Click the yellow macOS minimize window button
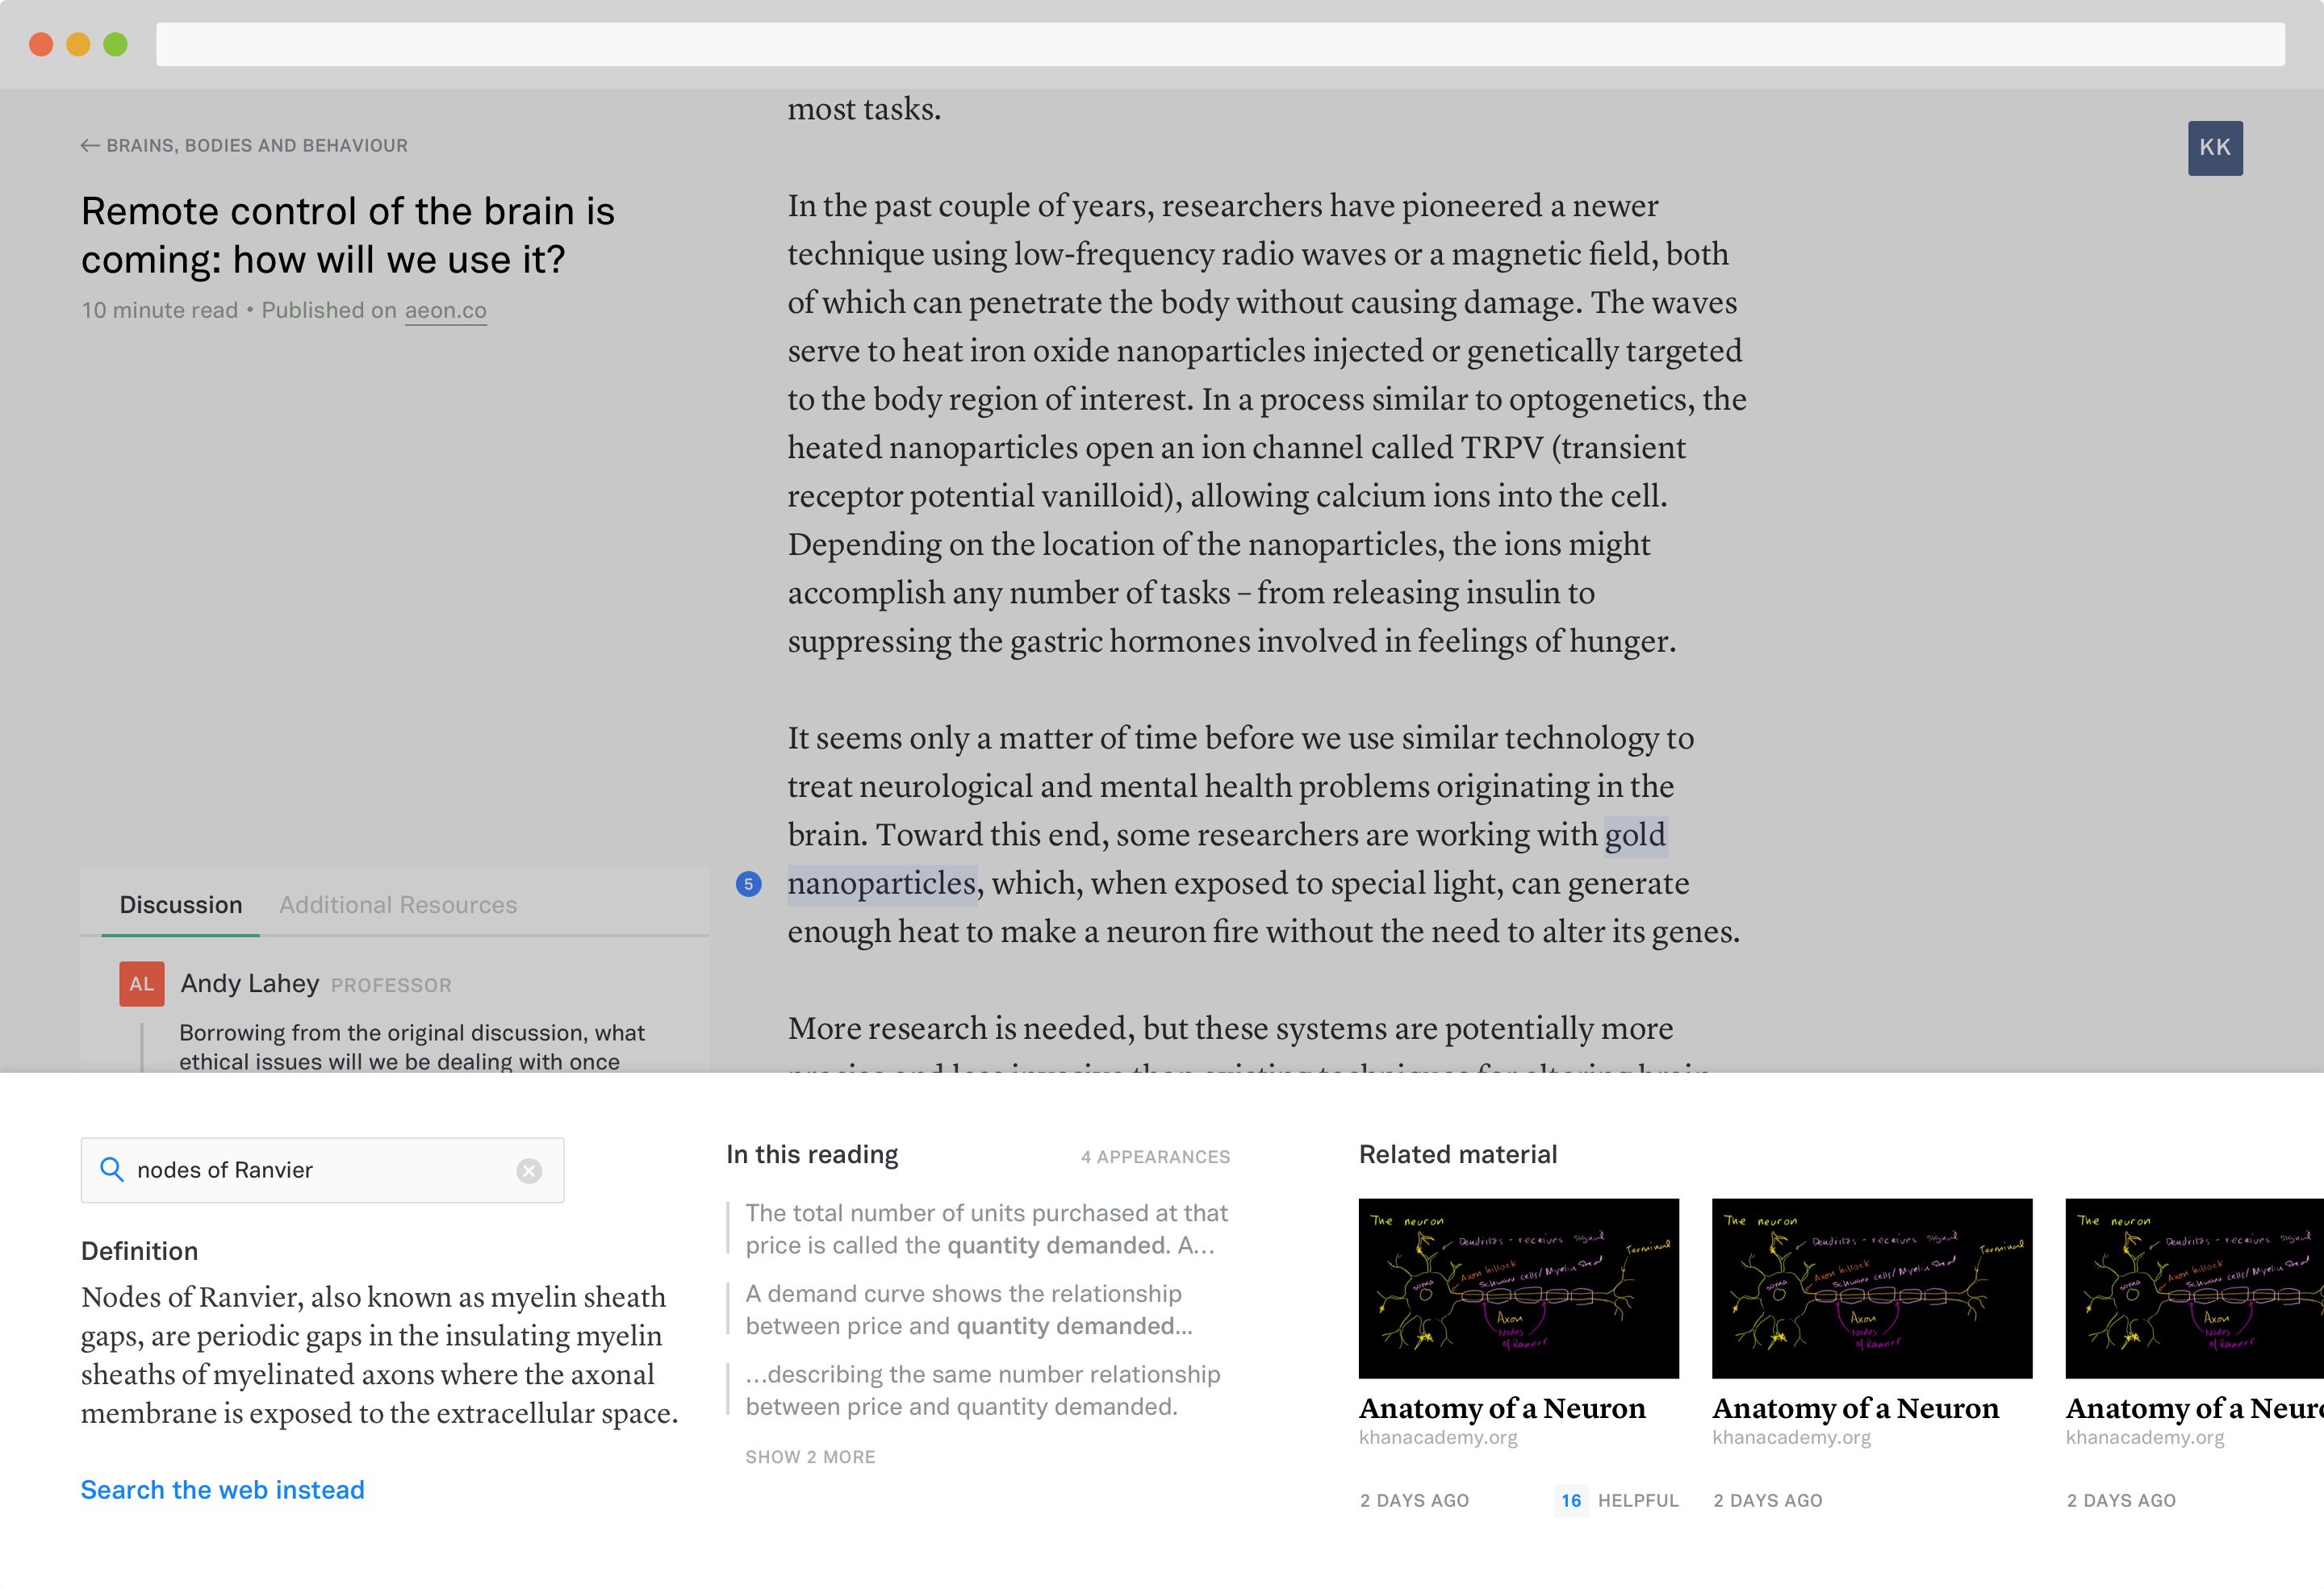2324x1589 pixels. pos(78,44)
